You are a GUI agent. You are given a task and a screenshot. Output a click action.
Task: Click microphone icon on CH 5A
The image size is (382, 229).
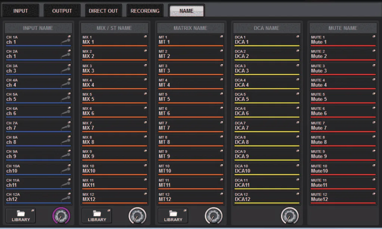(66, 99)
